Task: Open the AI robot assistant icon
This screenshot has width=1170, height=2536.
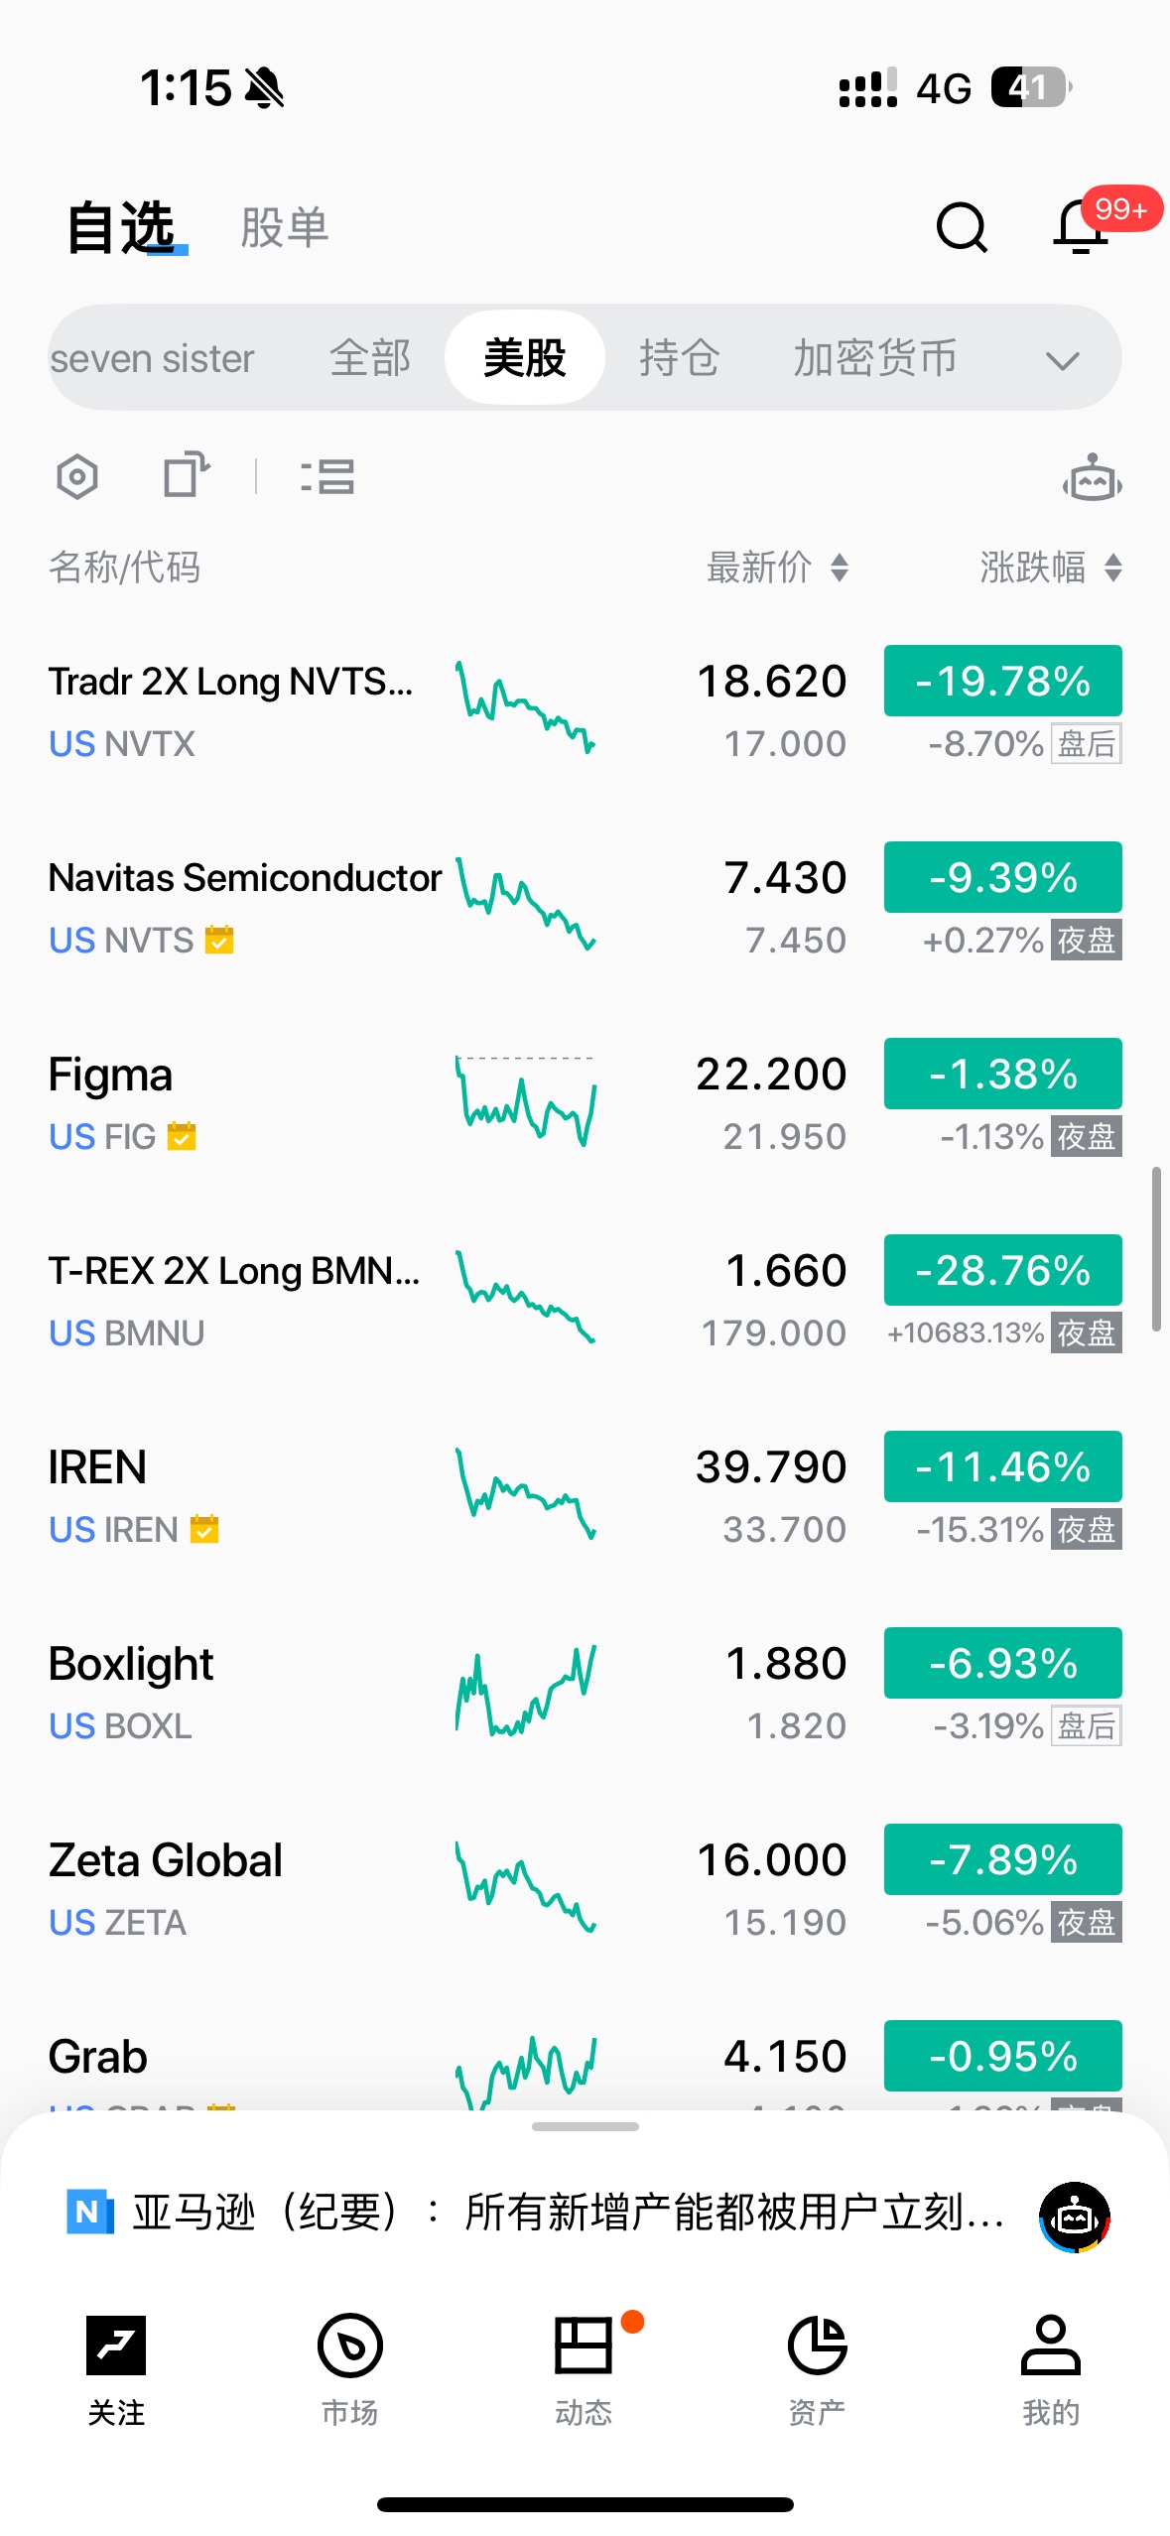Action: 1092,479
